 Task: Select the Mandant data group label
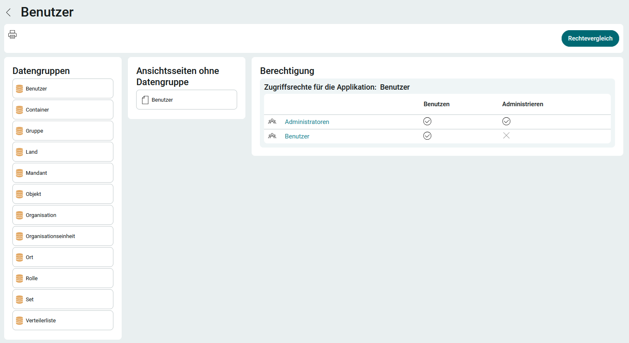pyautogui.click(x=36, y=173)
